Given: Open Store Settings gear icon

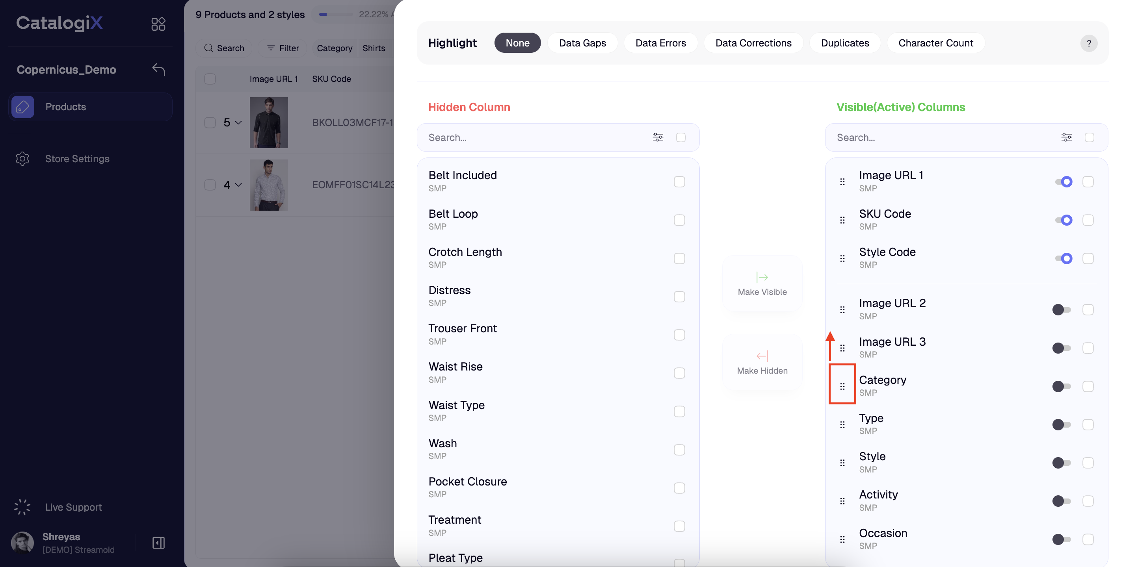Looking at the screenshot, I should pos(22,159).
